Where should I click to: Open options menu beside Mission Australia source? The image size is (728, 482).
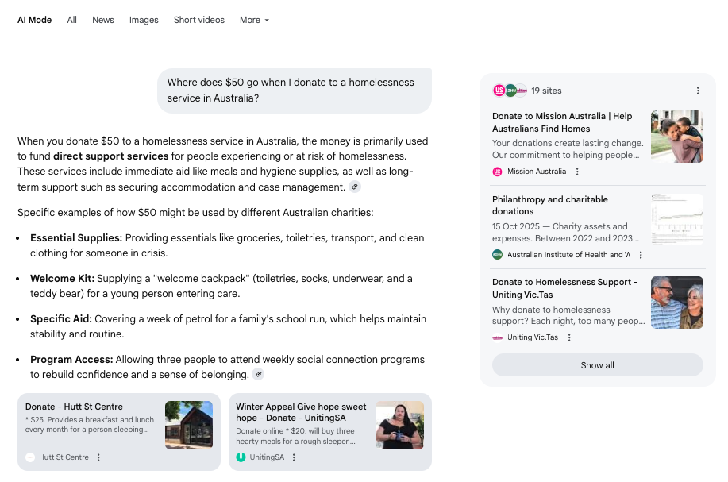point(577,172)
